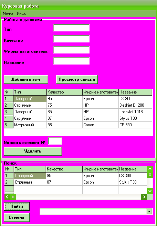The image size is (157, 226).
Task: Click the Найти button
Action: point(17,206)
